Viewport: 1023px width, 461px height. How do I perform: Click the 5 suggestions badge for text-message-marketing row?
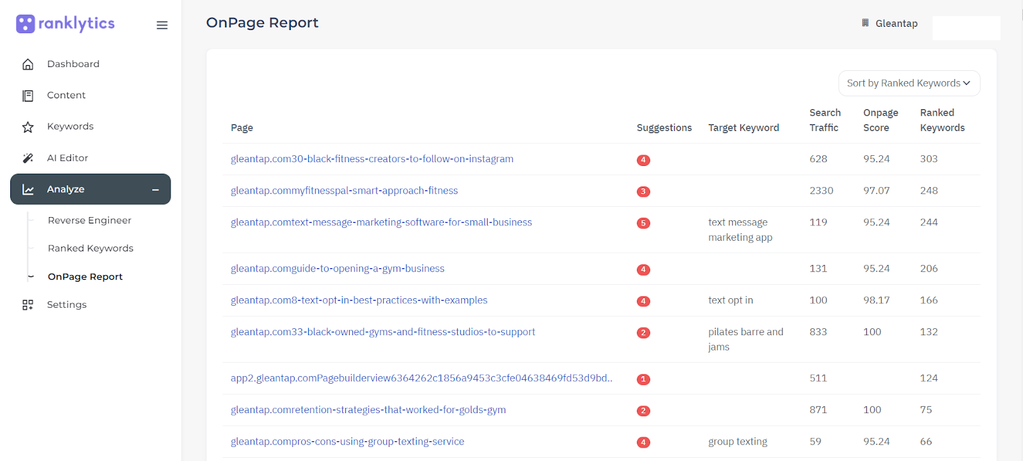(x=643, y=223)
